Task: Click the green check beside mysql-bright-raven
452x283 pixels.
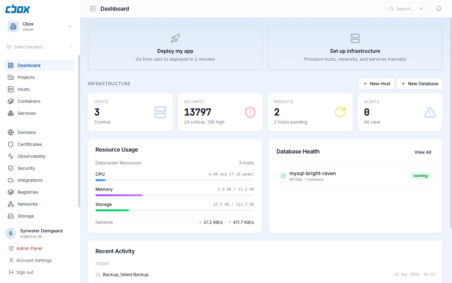Action: [x=283, y=176]
